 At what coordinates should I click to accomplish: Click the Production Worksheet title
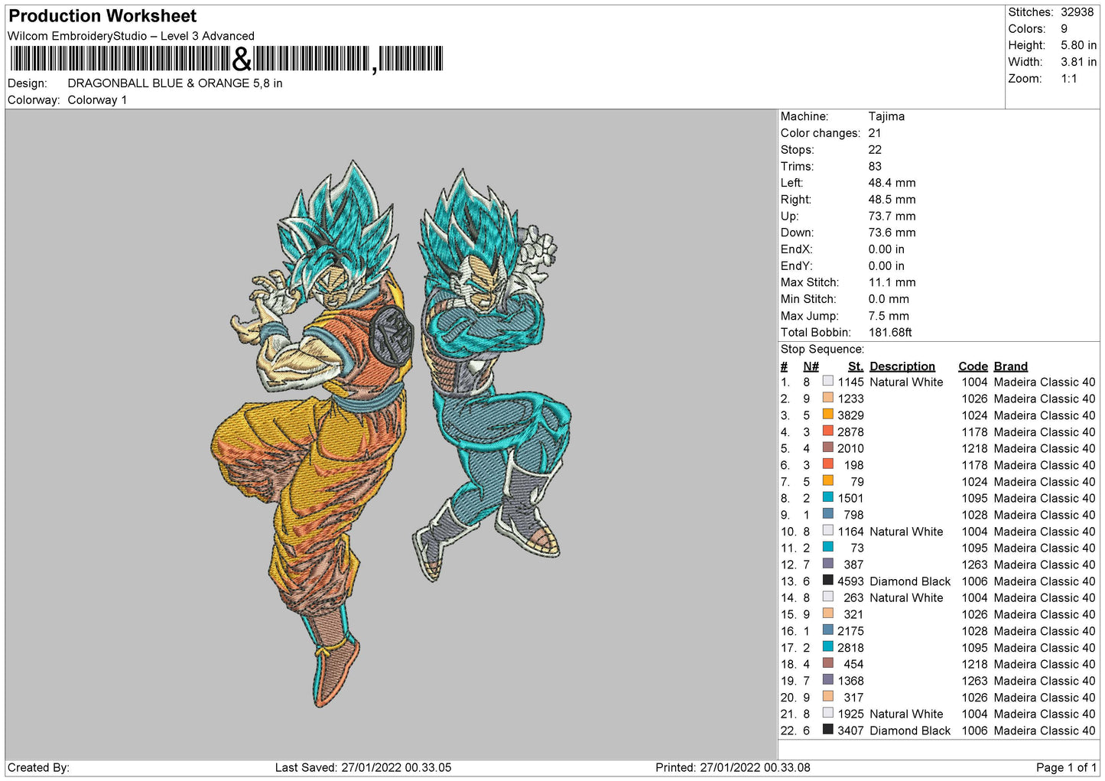[x=102, y=16]
